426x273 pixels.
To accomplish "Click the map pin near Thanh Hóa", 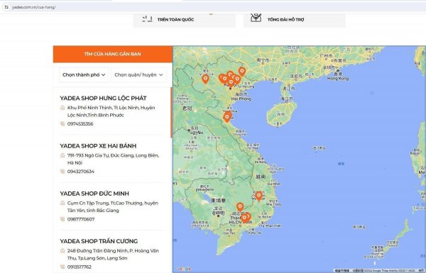I will (x=227, y=117).
